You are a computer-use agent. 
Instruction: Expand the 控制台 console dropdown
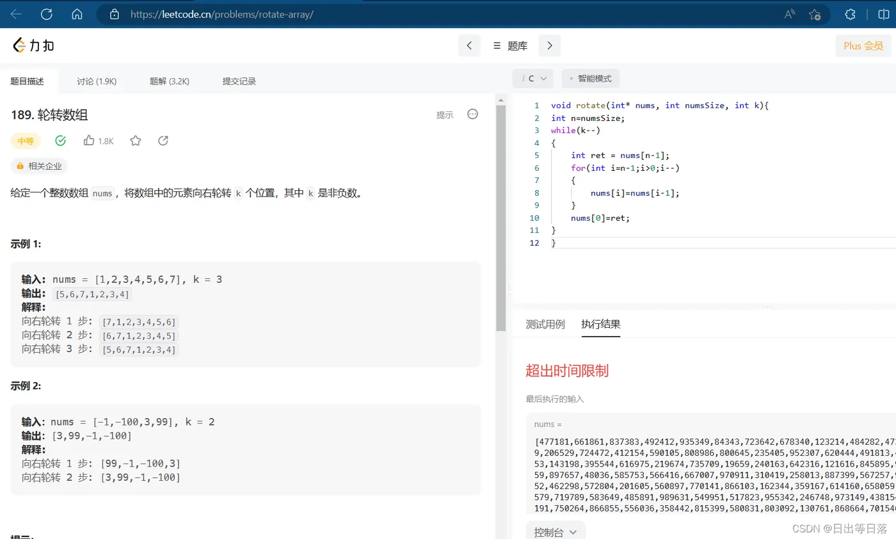pos(556,531)
